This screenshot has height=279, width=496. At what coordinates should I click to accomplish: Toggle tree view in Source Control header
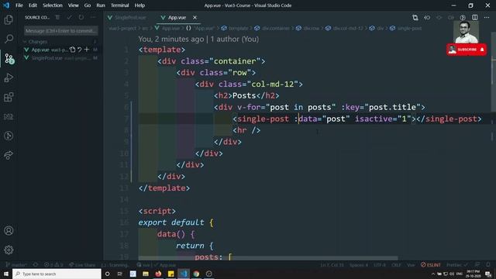click(57, 17)
